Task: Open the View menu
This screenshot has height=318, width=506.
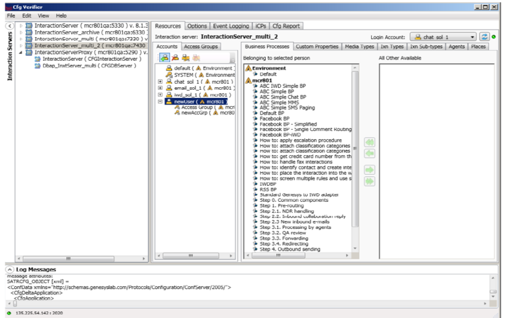Action: pyautogui.click(x=43, y=16)
